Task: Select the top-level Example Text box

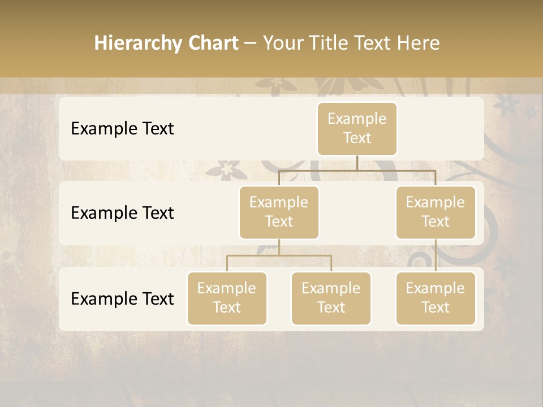Action: [x=357, y=128]
